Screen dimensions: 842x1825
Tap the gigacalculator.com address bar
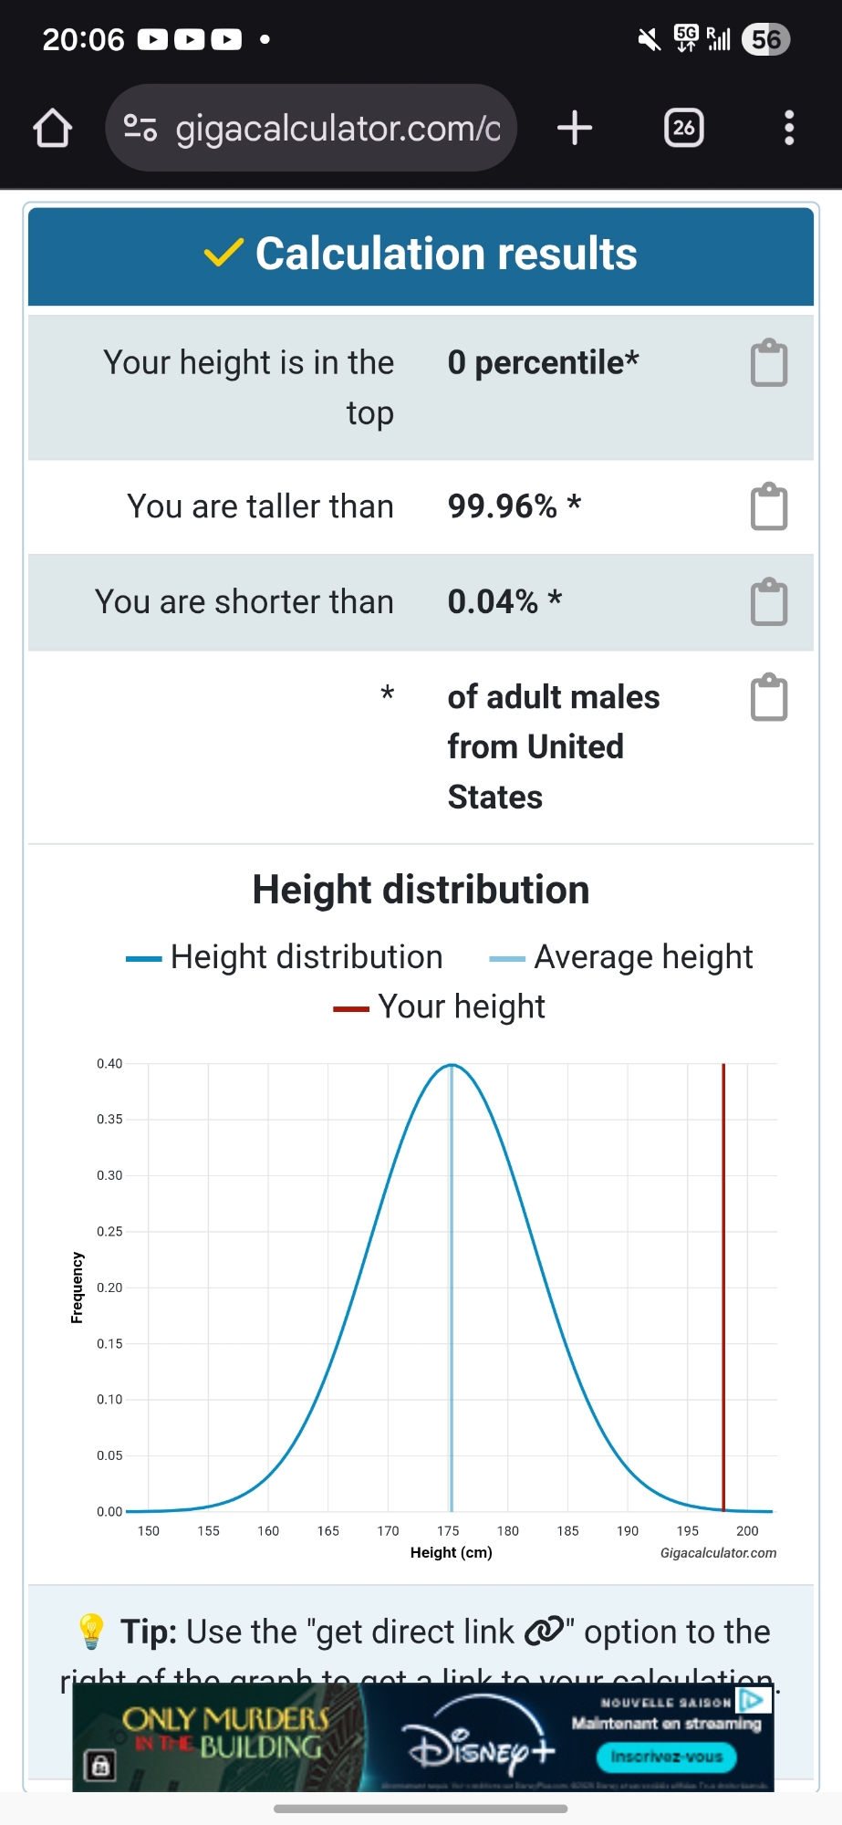[338, 128]
